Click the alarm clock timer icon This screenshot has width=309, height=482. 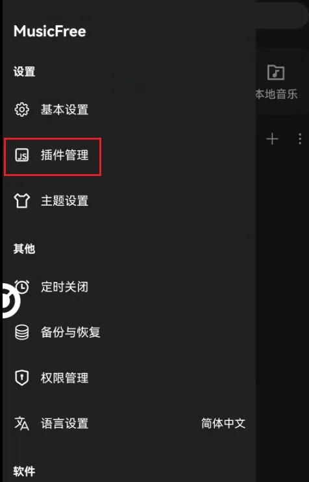coord(22,286)
